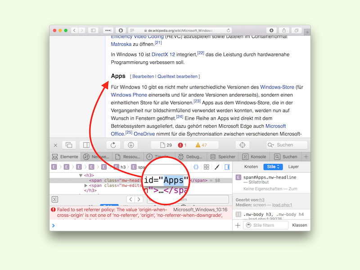Click the Opera-style extension icon
Screen dimensions: 360x270
point(121,30)
